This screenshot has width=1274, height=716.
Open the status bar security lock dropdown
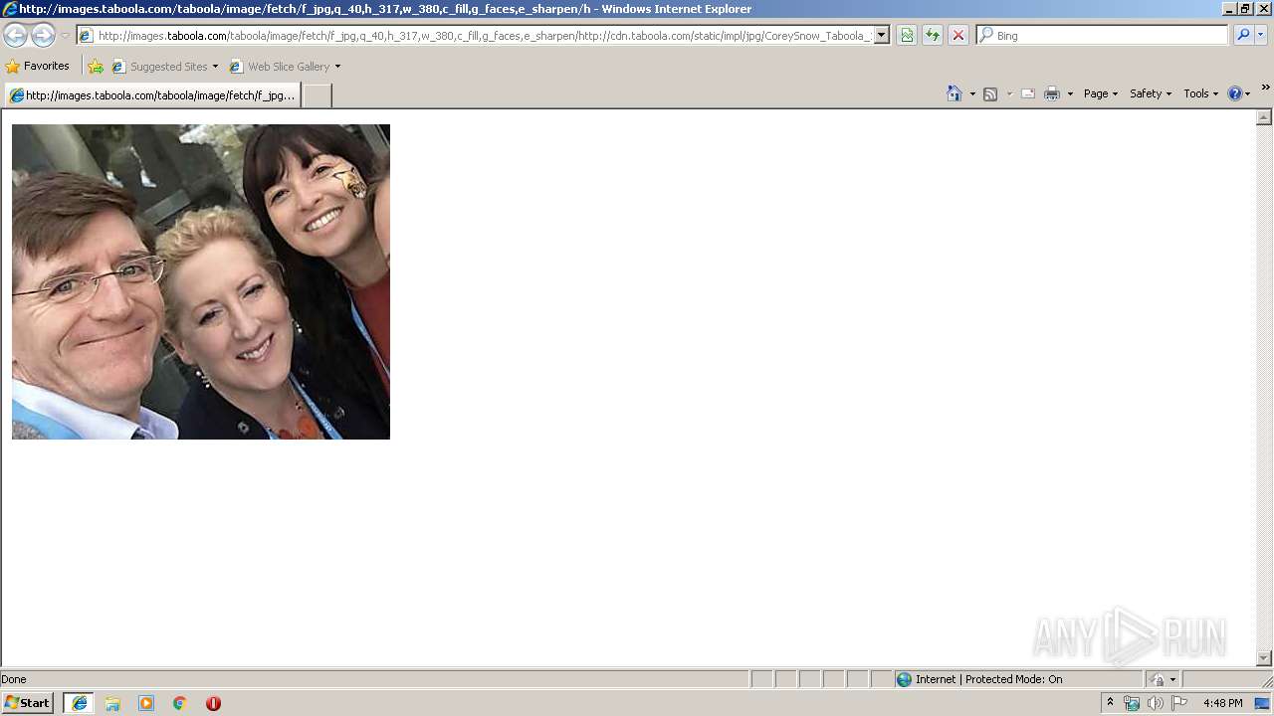click(1163, 679)
